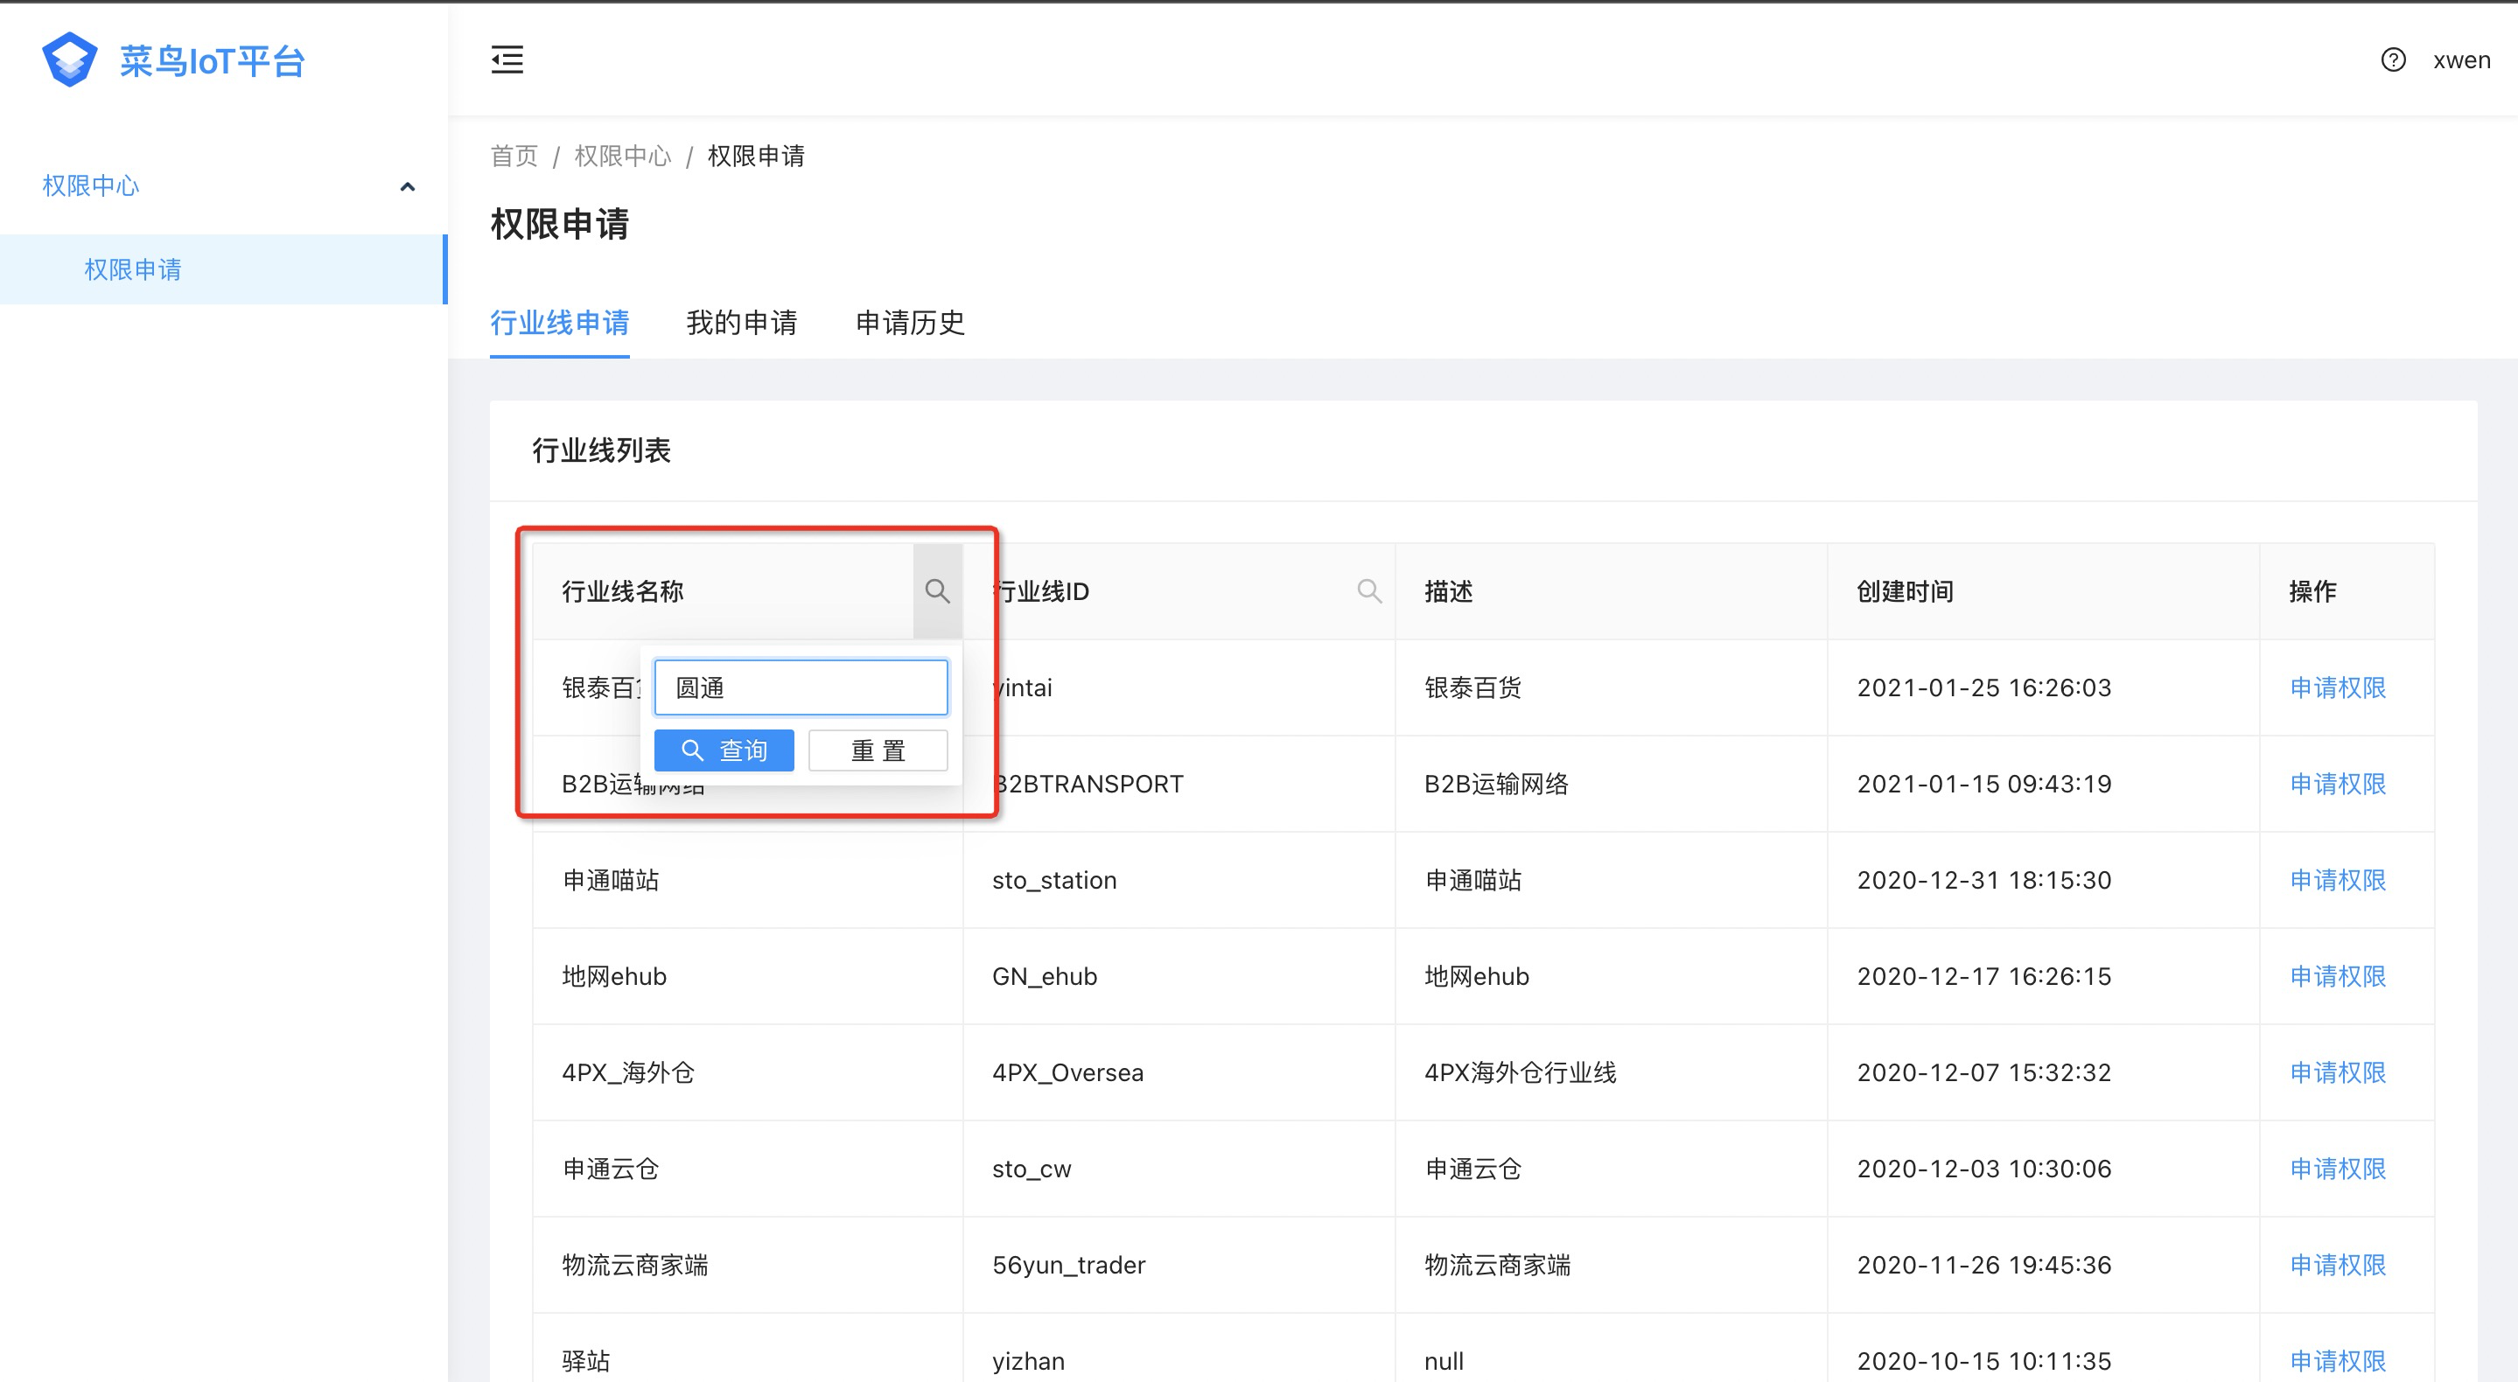
Task: Open help via question mark icon
Action: (x=2392, y=59)
